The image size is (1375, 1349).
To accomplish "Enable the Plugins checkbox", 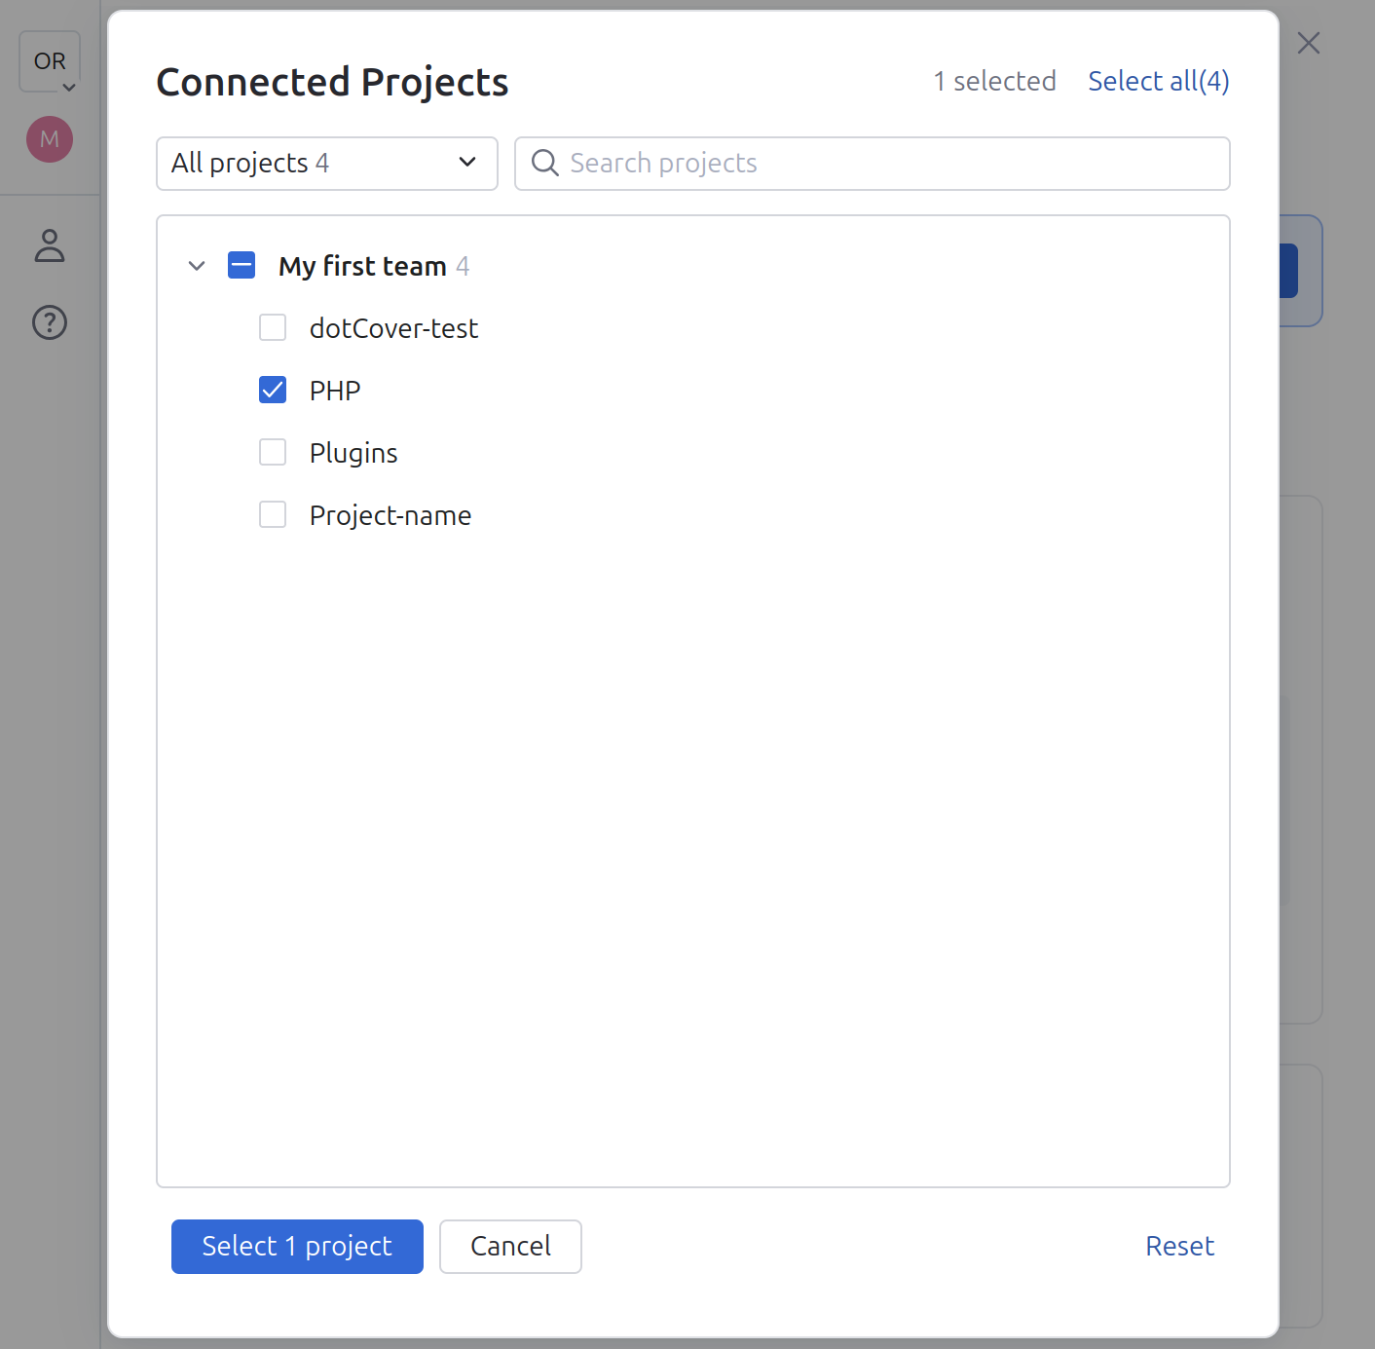I will (x=273, y=452).
